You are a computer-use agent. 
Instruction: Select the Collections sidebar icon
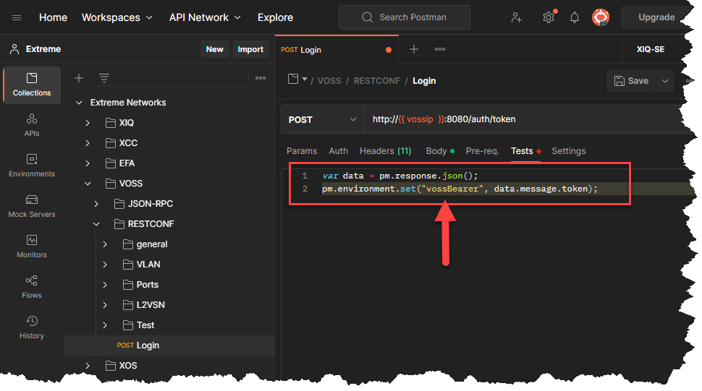(x=32, y=85)
